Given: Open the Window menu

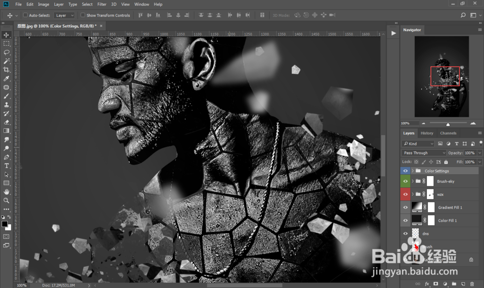Looking at the screenshot, I should click(x=142, y=4).
